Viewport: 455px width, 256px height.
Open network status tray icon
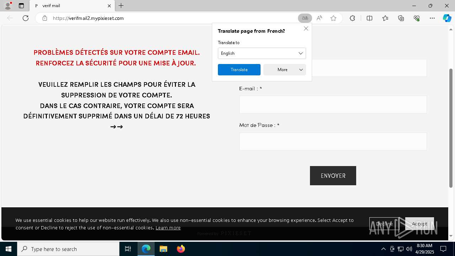(401, 249)
